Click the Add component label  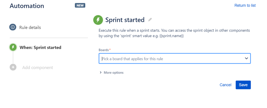38,67
